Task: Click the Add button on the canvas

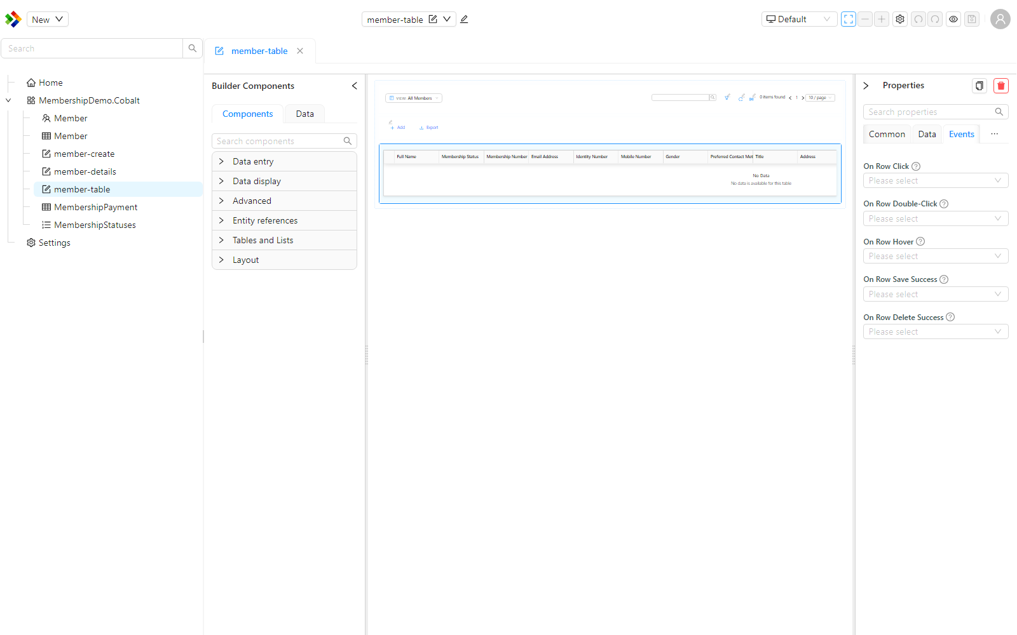Action: coord(398,128)
